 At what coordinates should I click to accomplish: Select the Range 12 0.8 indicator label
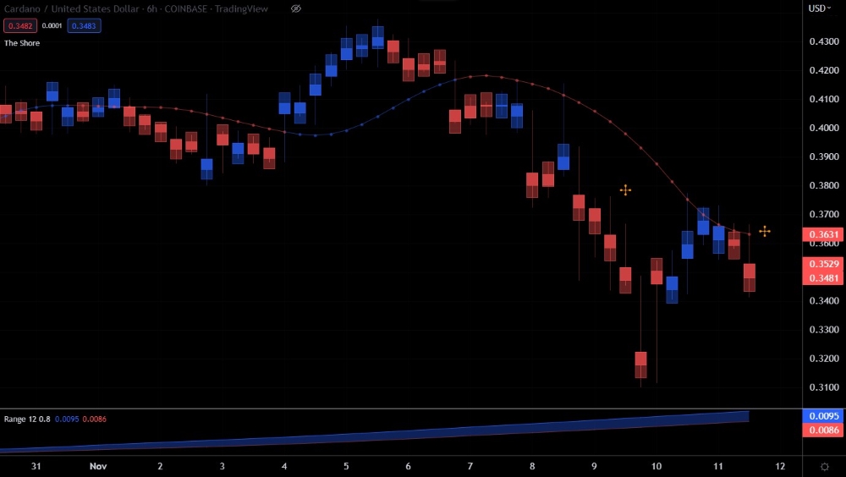tap(27, 419)
